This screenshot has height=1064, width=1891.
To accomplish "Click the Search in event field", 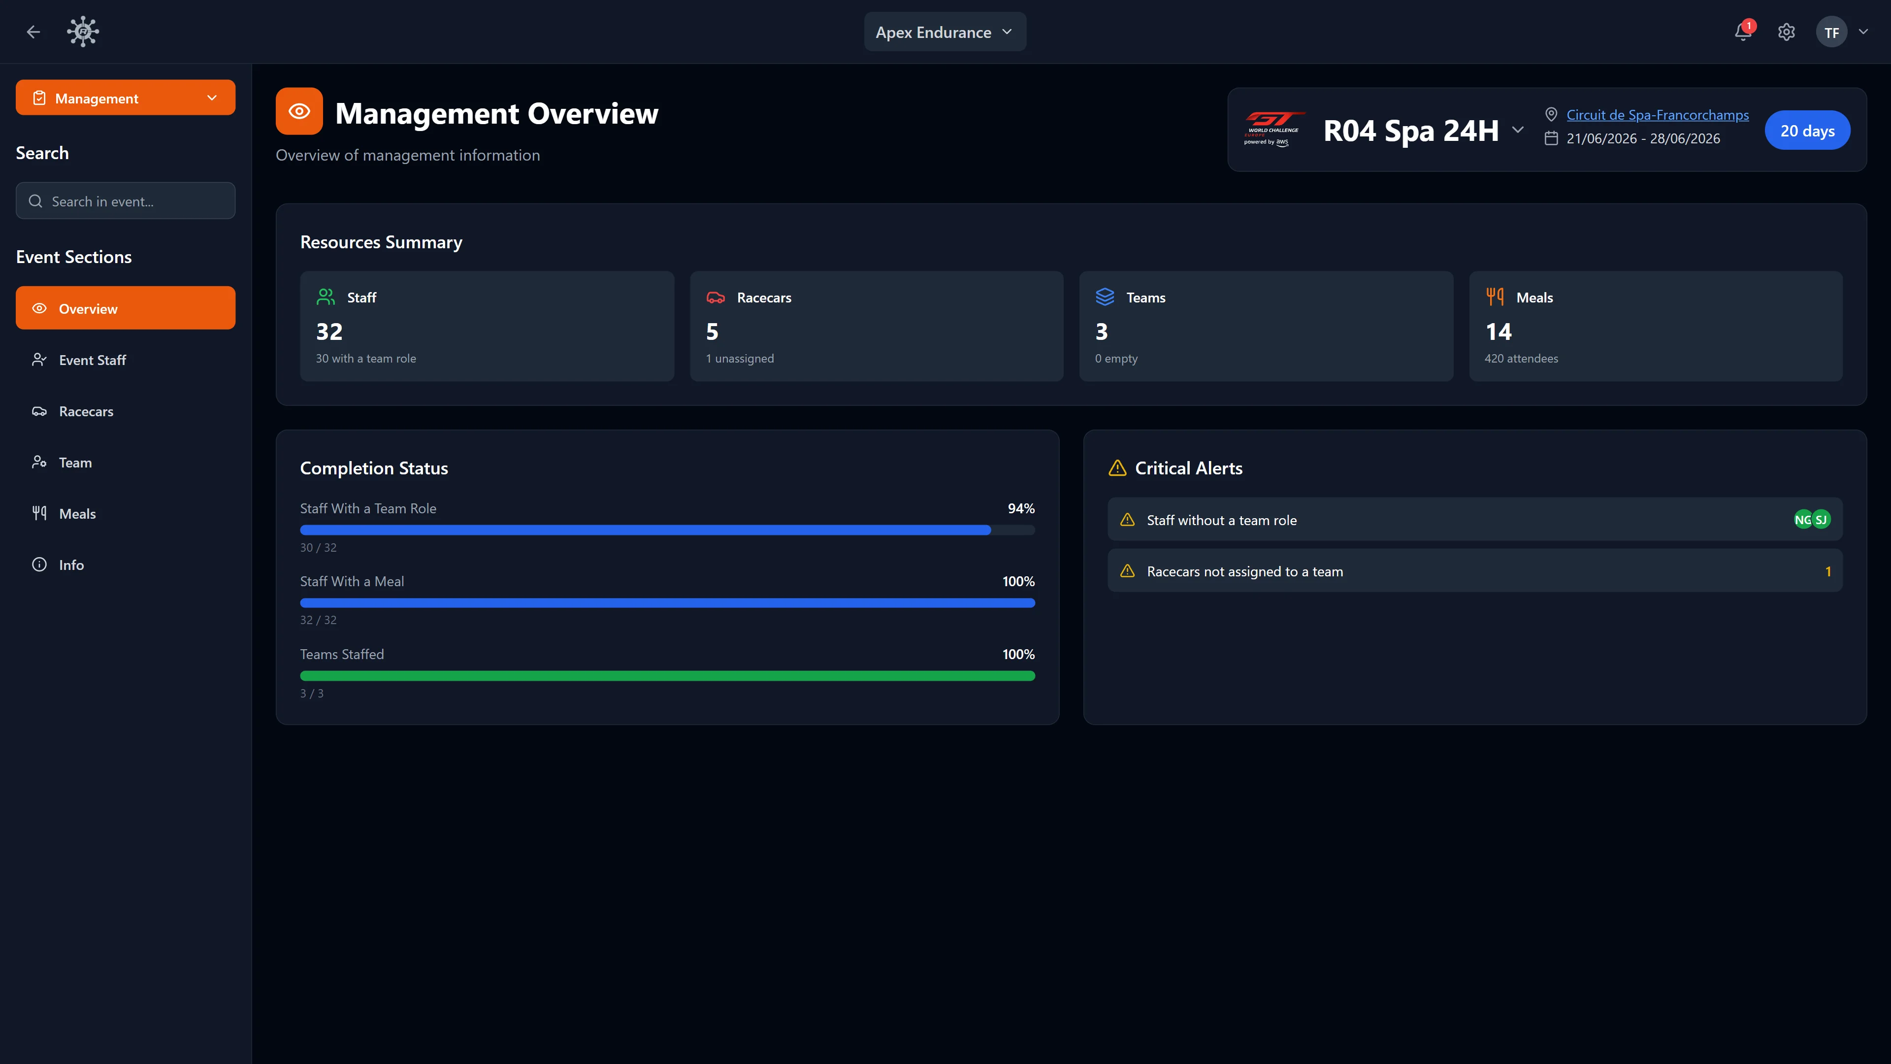I will pyautogui.click(x=126, y=200).
